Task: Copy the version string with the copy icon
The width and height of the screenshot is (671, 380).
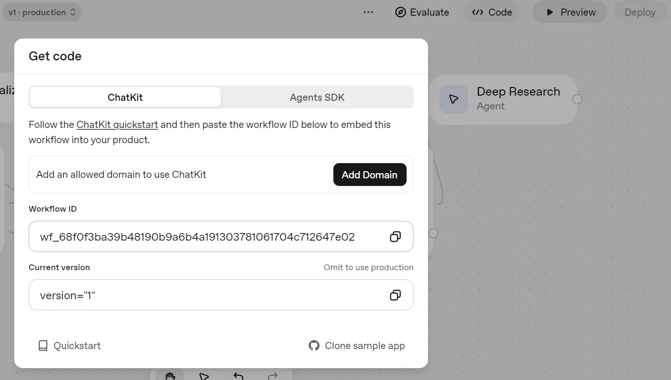Action: [x=395, y=295]
